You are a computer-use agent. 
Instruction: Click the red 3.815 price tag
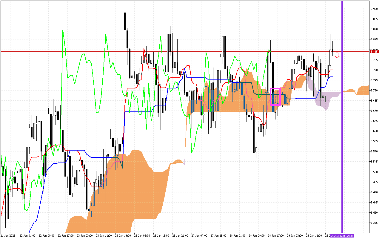tap(374, 51)
